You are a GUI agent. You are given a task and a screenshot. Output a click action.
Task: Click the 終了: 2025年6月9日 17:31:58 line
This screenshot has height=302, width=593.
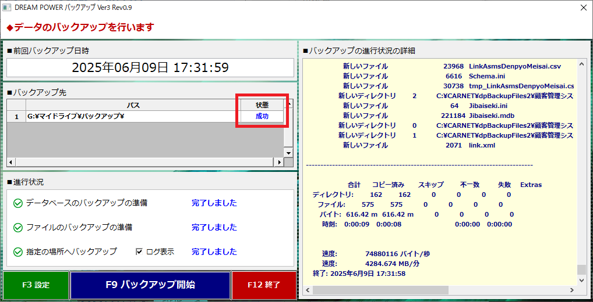(x=359, y=274)
